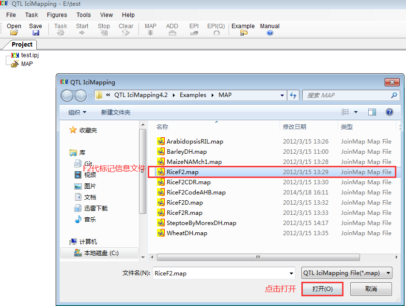Open the View menu
The width and height of the screenshot is (406, 306).
(x=107, y=15)
